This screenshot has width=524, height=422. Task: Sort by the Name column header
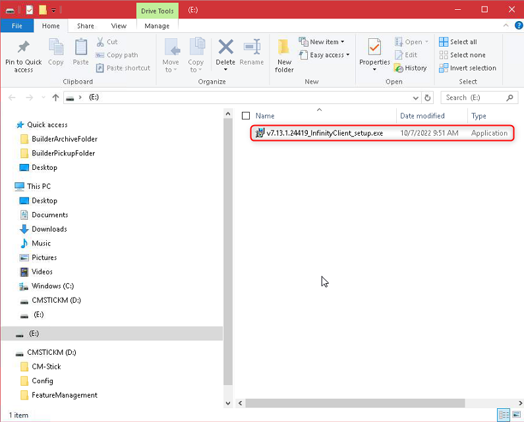265,115
